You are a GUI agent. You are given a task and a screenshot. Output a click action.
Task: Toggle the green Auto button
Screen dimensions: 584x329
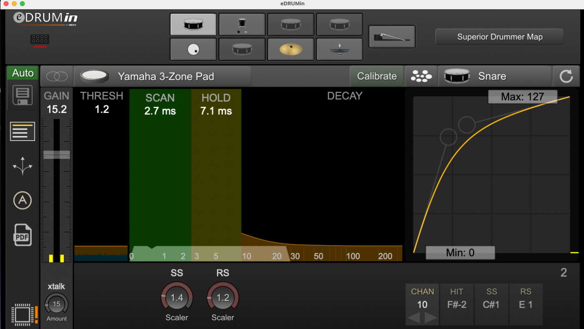(x=23, y=73)
